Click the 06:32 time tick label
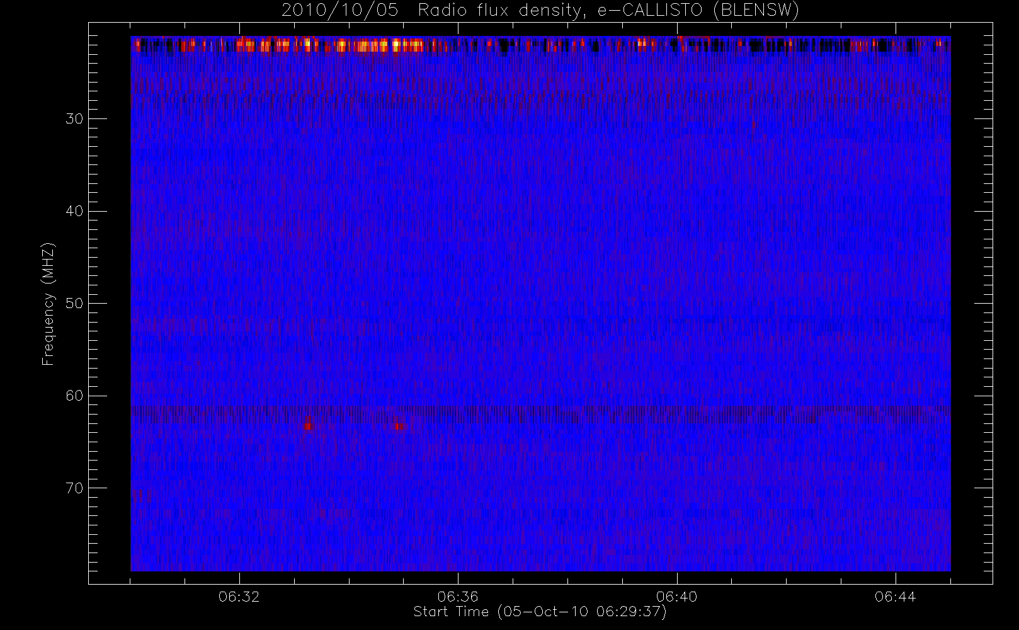The image size is (1019, 630). coord(239,597)
